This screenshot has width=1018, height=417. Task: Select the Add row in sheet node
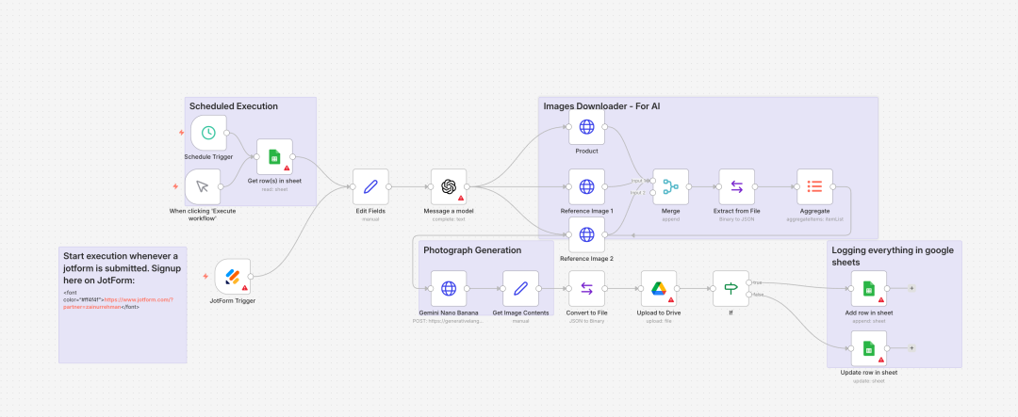tap(869, 289)
